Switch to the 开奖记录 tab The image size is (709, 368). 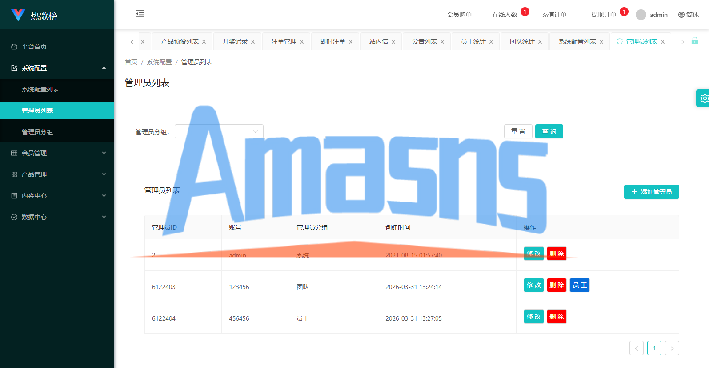pyautogui.click(x=235, y=41)
